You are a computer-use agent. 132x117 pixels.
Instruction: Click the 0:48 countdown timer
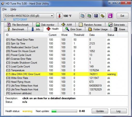(82, 111)
